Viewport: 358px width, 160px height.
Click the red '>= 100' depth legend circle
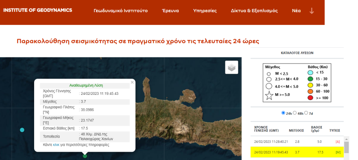(310, 98)
